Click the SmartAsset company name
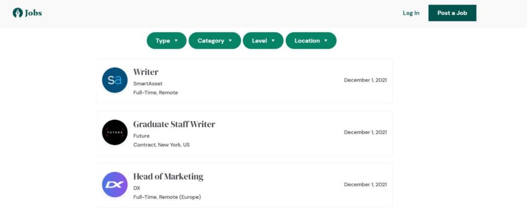The width and height of the screenshot is (527, 215). click(x=148, y=84)
